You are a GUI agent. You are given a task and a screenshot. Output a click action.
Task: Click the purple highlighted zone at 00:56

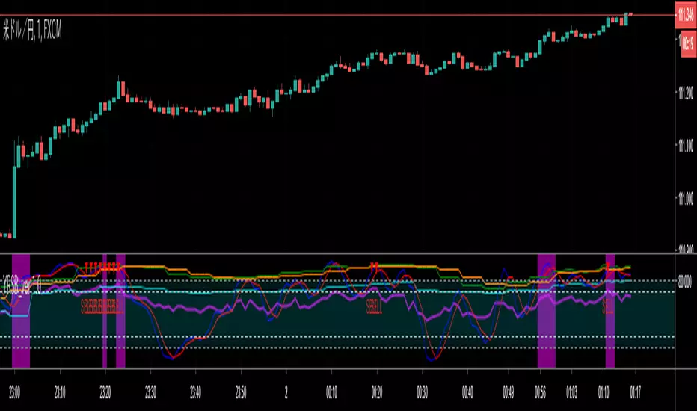click(547, 311)
